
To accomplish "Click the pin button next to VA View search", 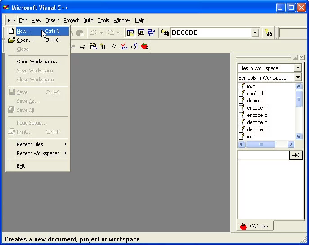I will (296, 155).
